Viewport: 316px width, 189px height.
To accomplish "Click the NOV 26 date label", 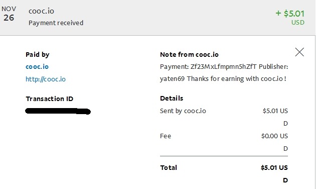I will (9, 14).
